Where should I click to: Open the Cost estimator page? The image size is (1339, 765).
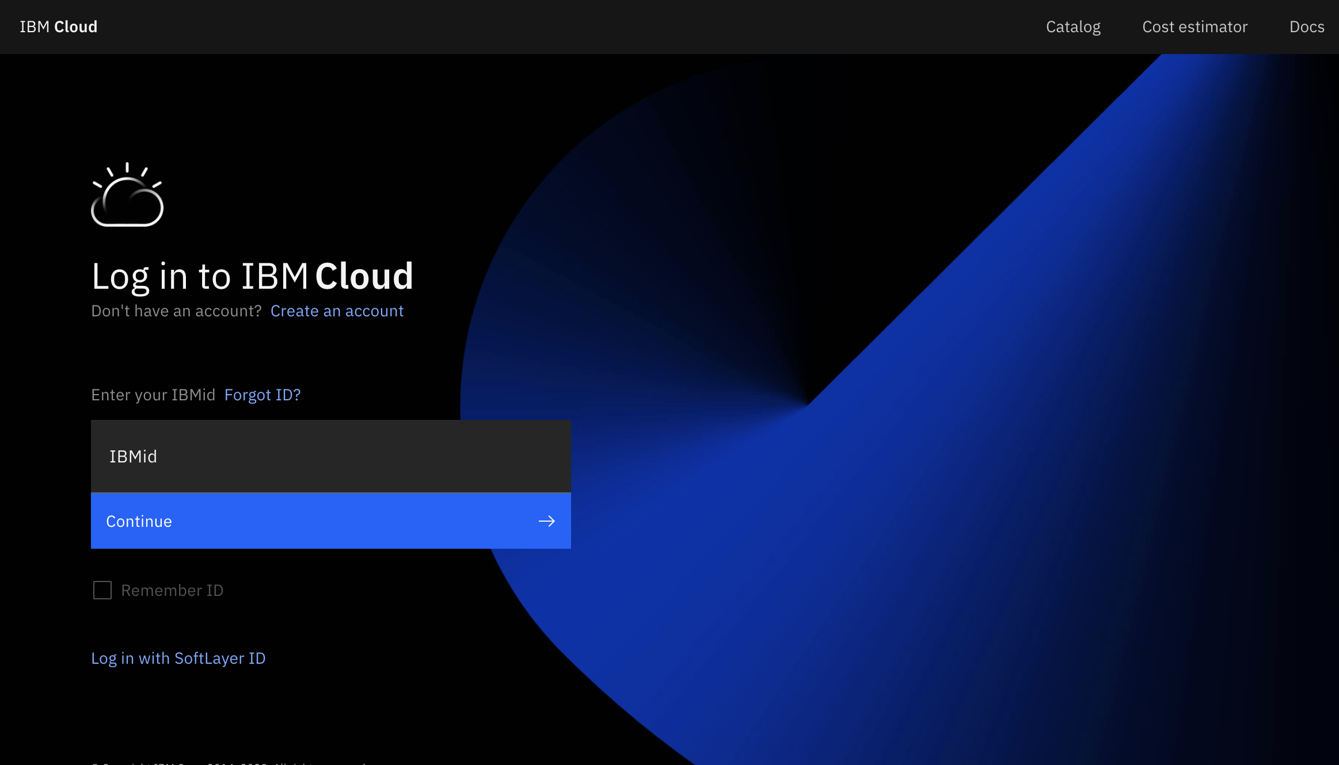click(1195, 27)
